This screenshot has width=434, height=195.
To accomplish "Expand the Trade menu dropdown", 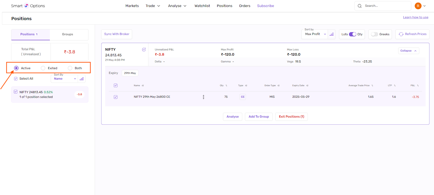I will click(153, 6).
